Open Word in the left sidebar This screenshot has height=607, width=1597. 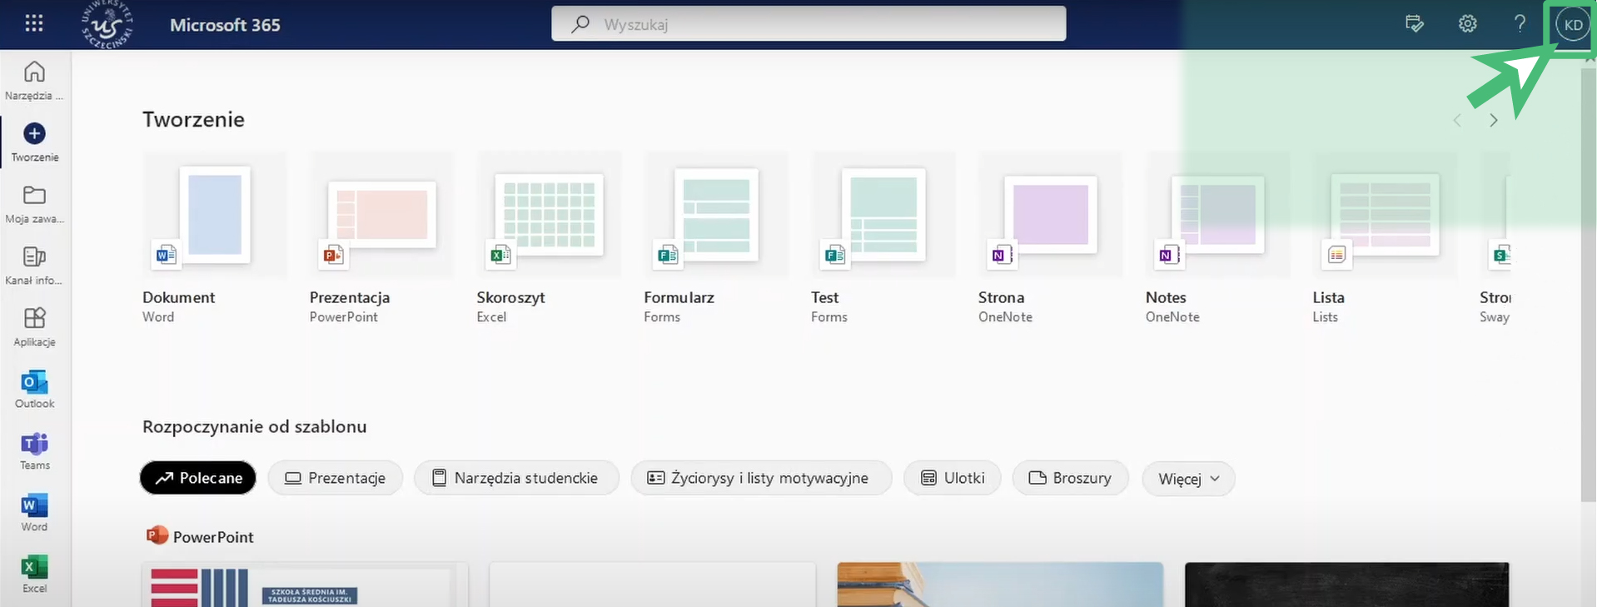(x=34, y=512)
